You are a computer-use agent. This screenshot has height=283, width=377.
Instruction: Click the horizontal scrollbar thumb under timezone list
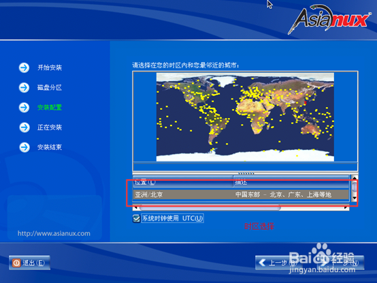click(x=210, y=207)
